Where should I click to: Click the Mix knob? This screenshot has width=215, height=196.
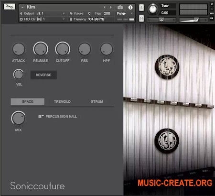coord(19,118)
